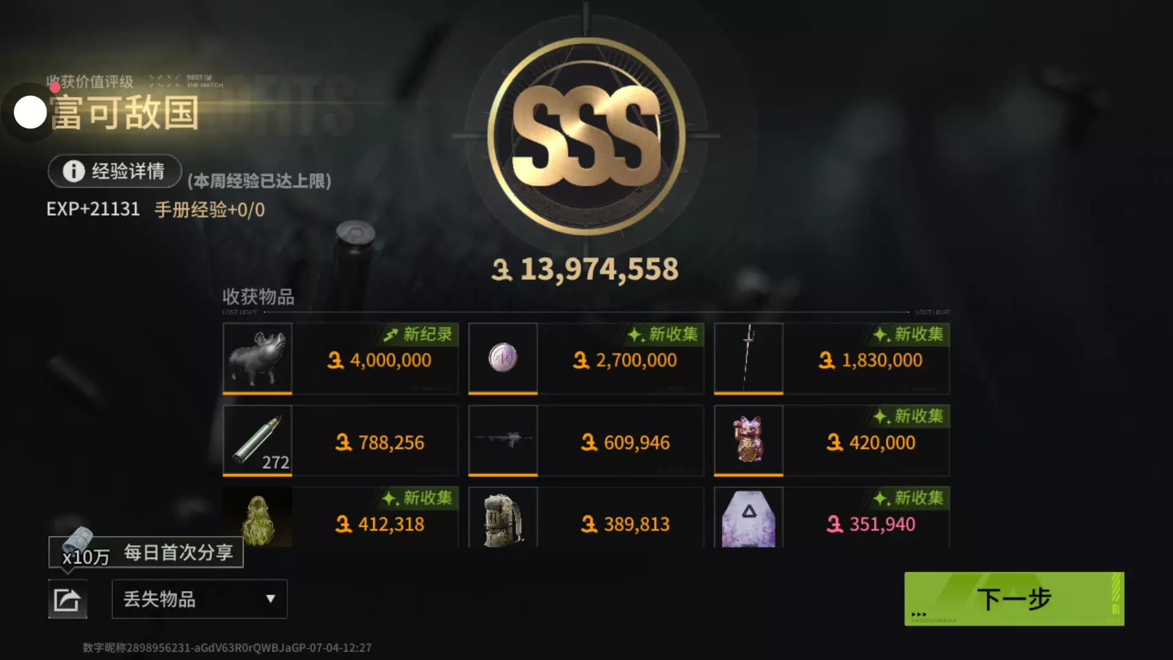Select the black pig statue item icon
The height and width of the screenshot is (660, 1173).
coord(257,358)
